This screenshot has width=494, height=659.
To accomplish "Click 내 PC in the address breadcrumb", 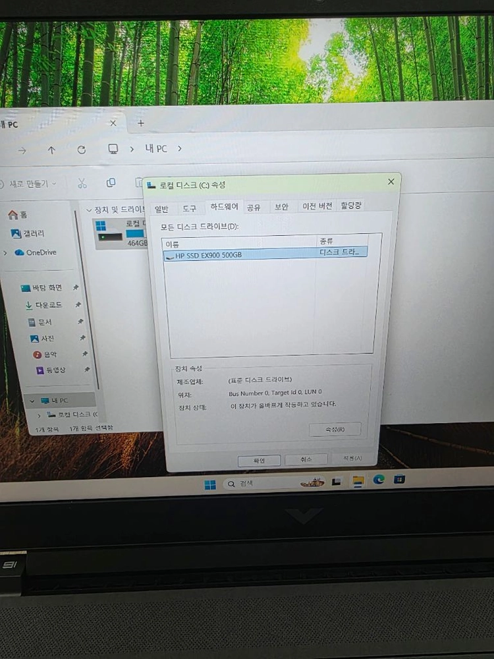I will [156, 148].
